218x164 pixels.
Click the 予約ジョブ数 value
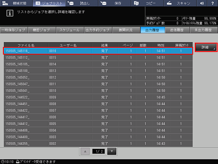point(177,23)
